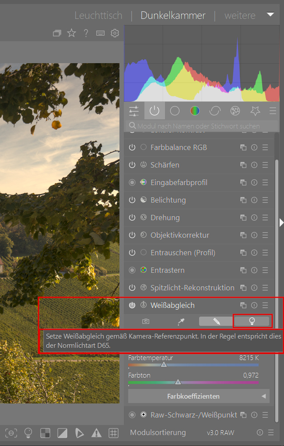
Task: Open the weitere views menu
Action: [240, 16]
